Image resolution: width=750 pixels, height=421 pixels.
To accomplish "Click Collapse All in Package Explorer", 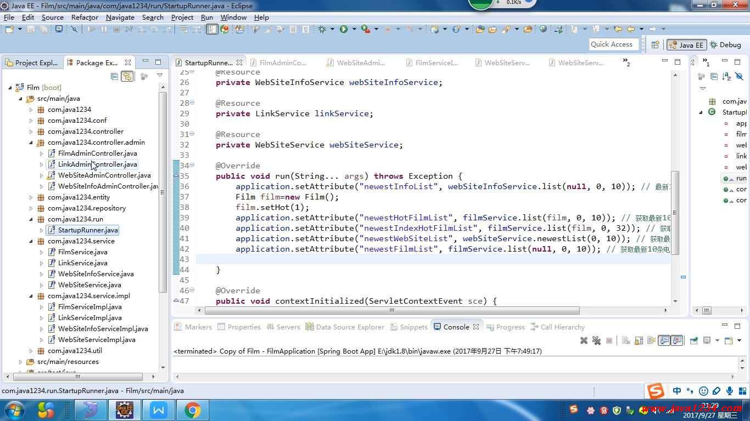I will pos(114,76).
